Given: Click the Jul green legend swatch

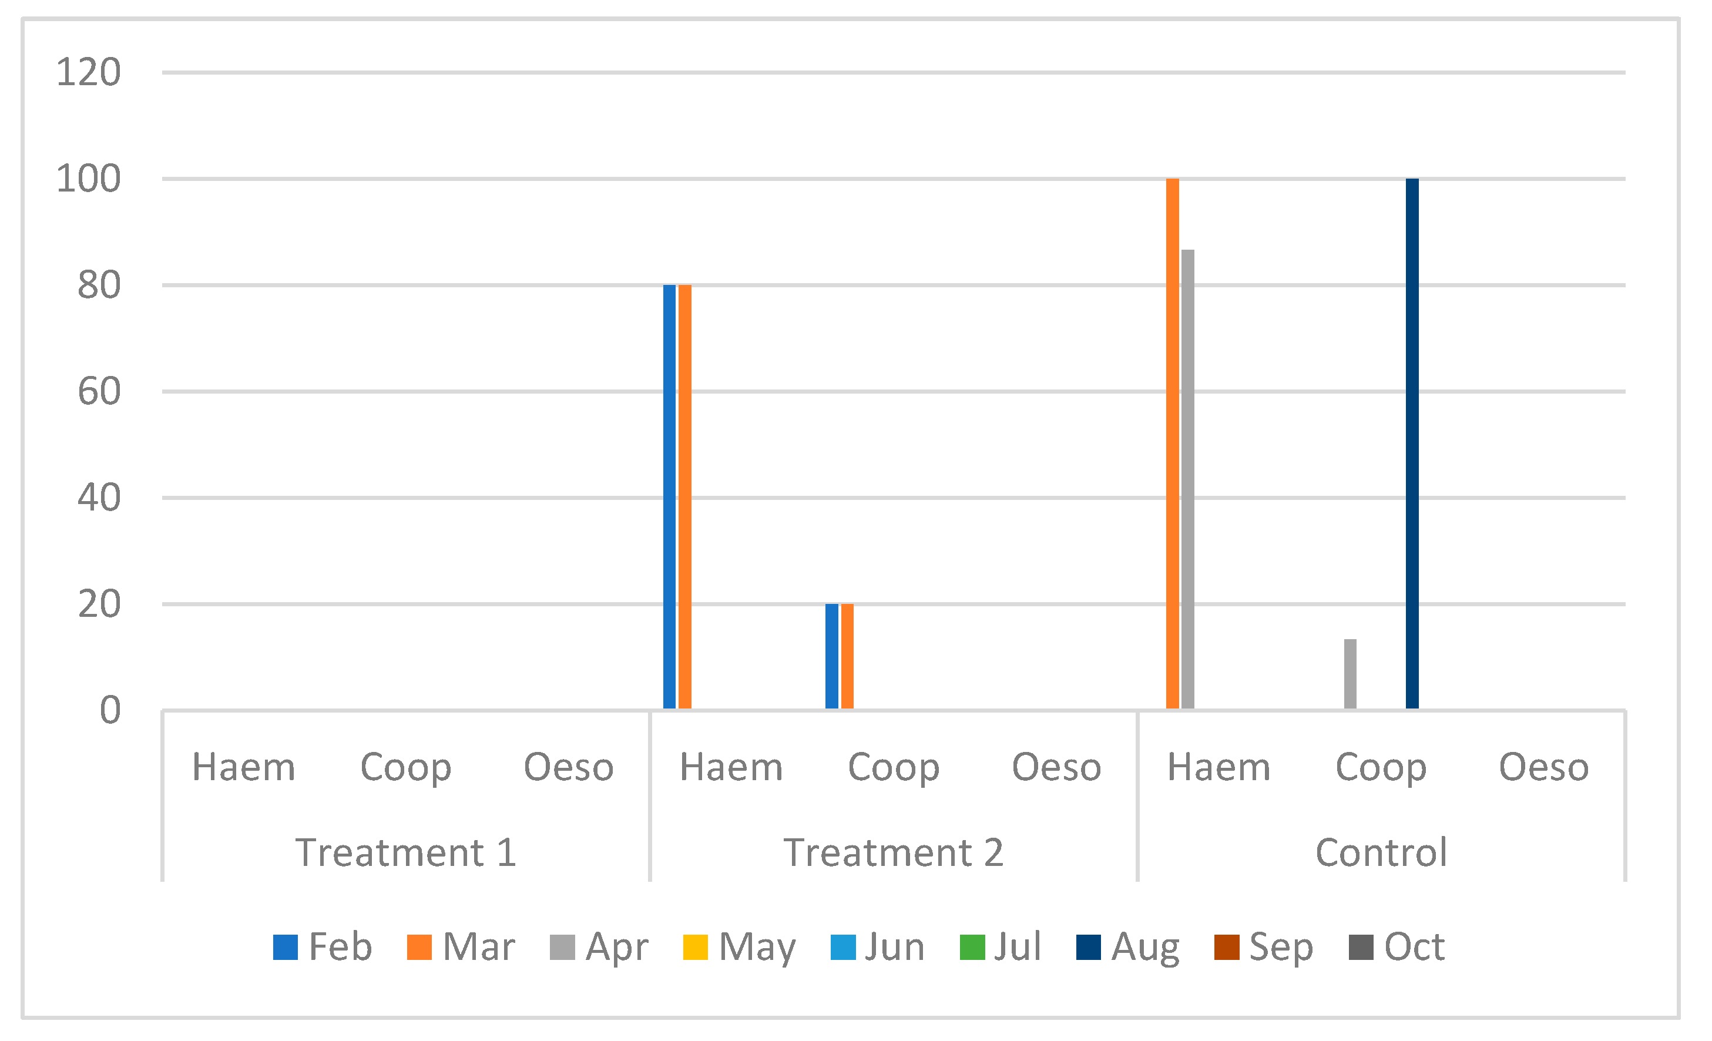Looking at the screenshot, I should [x=972, y=947].
